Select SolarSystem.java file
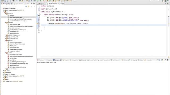 coord(14,47)
